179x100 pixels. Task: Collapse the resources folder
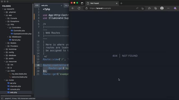pyautogui.click(x=4, y=62)
